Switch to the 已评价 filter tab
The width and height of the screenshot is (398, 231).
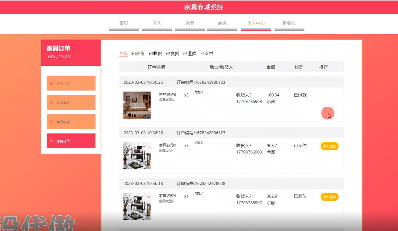tap(138, 53)
